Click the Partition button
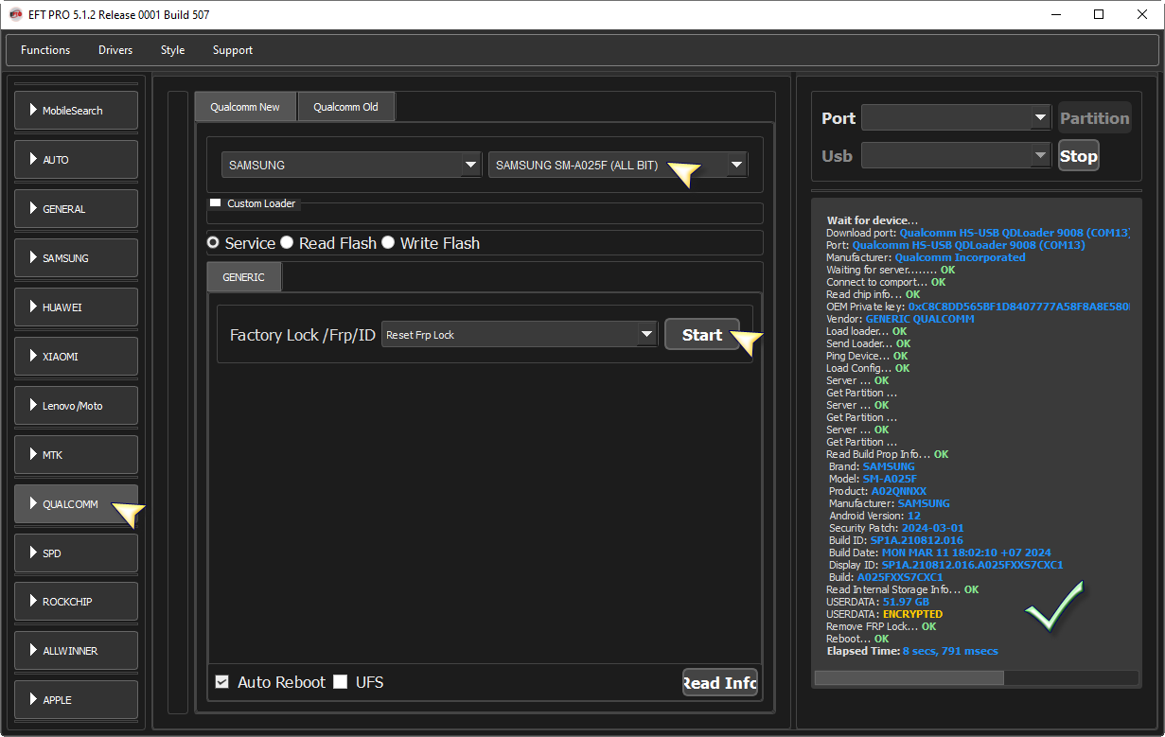1165x737 pixels. 1095,118
